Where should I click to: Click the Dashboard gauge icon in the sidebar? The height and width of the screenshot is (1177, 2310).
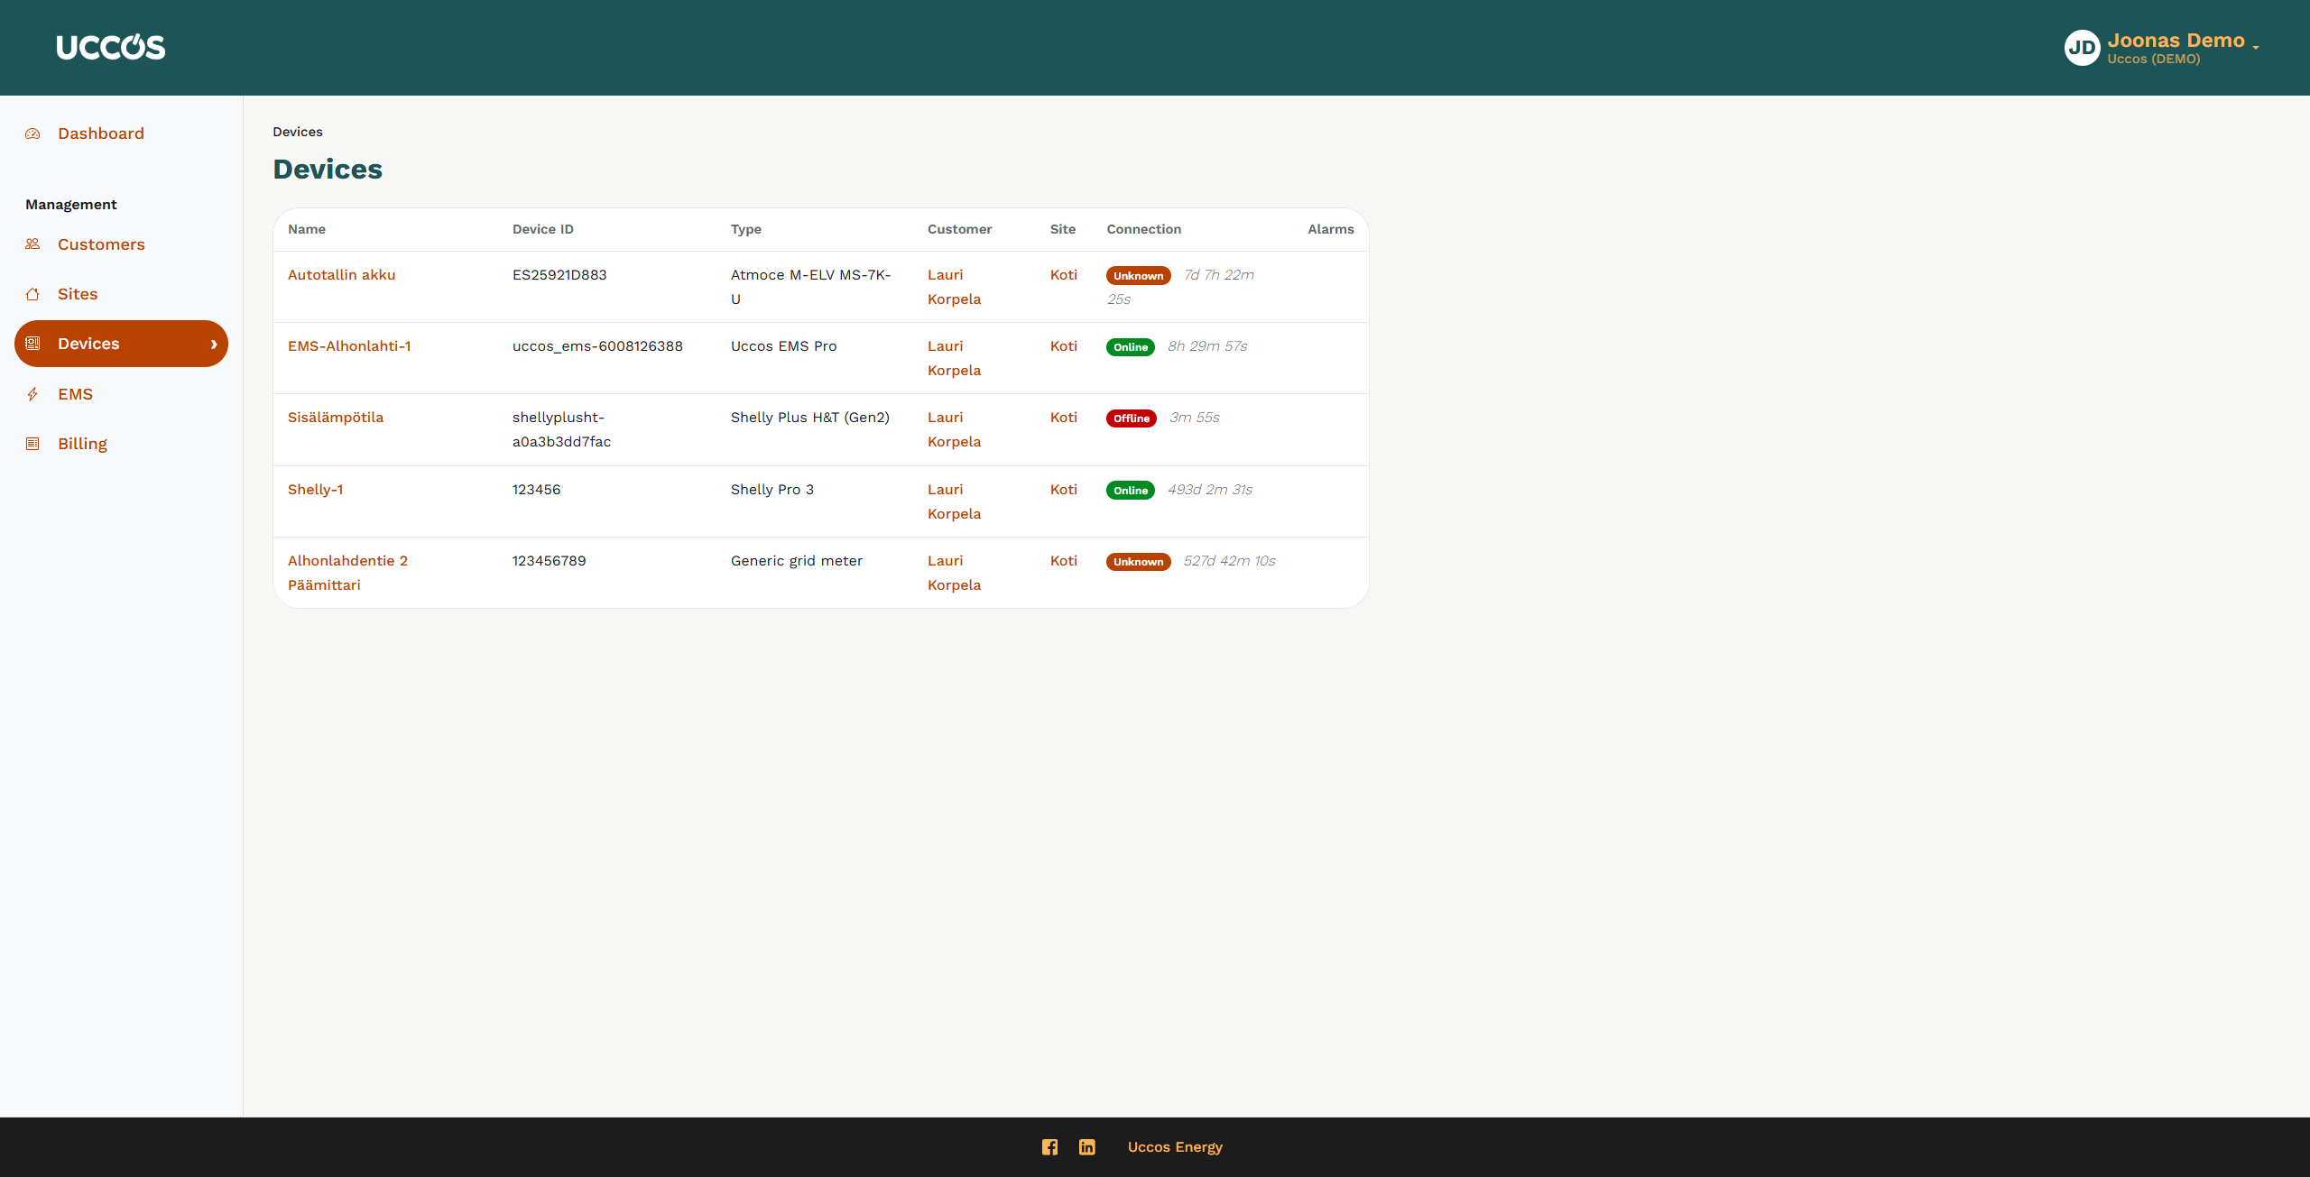point(32,133)
